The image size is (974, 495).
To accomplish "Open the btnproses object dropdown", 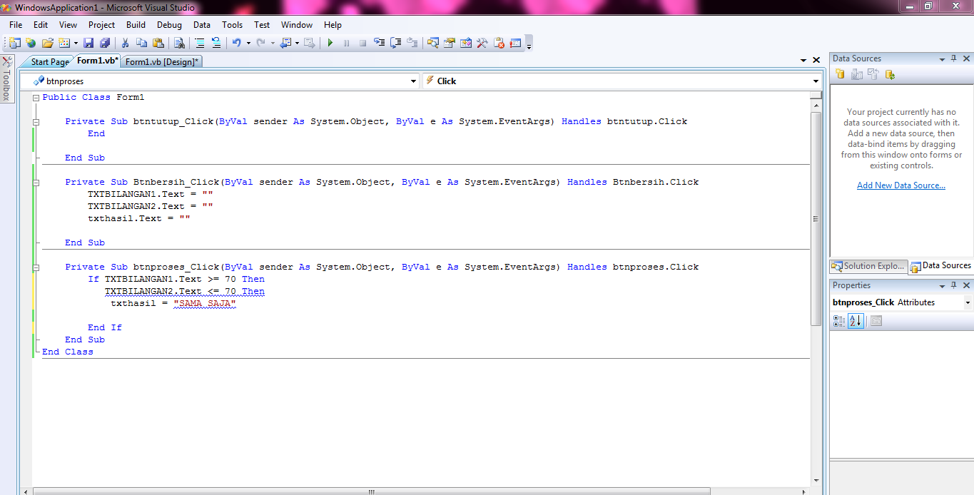I will tap(412, 81).
